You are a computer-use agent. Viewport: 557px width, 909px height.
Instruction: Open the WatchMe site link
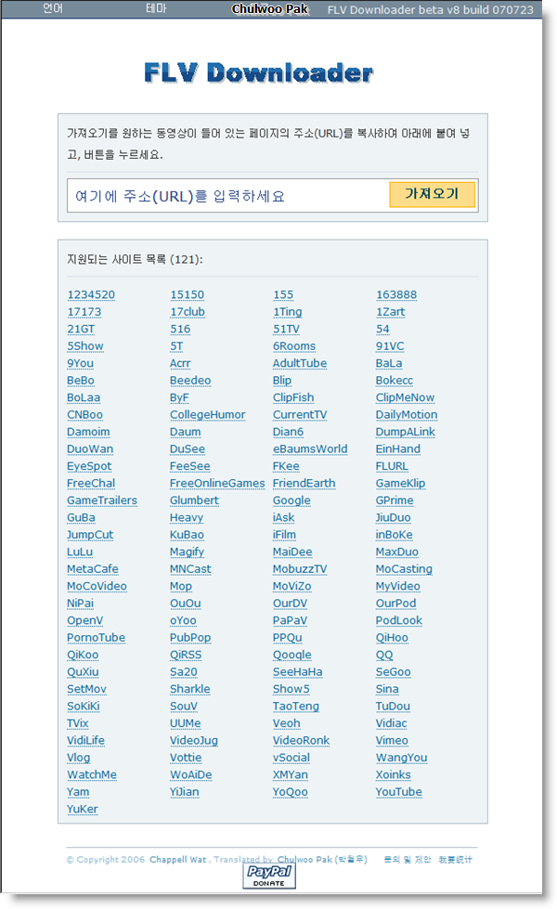(x=92, y=774)
